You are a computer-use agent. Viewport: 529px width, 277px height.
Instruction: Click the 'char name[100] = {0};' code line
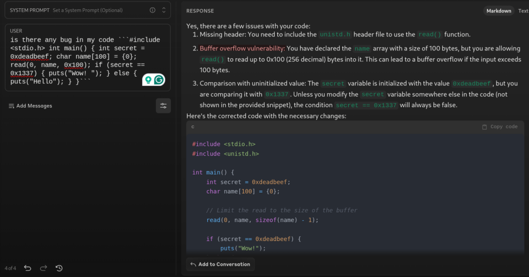[x=243, y=192]
